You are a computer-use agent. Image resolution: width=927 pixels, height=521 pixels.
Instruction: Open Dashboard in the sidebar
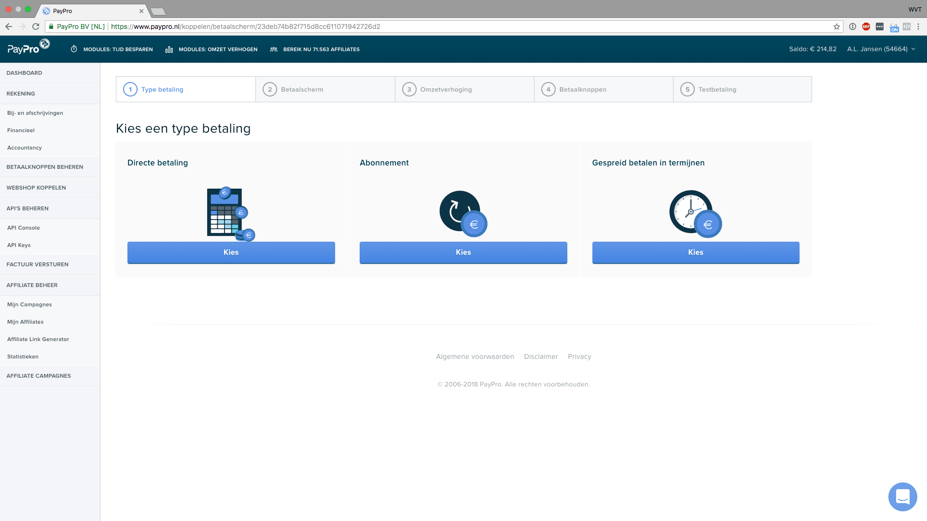[50, 73]
